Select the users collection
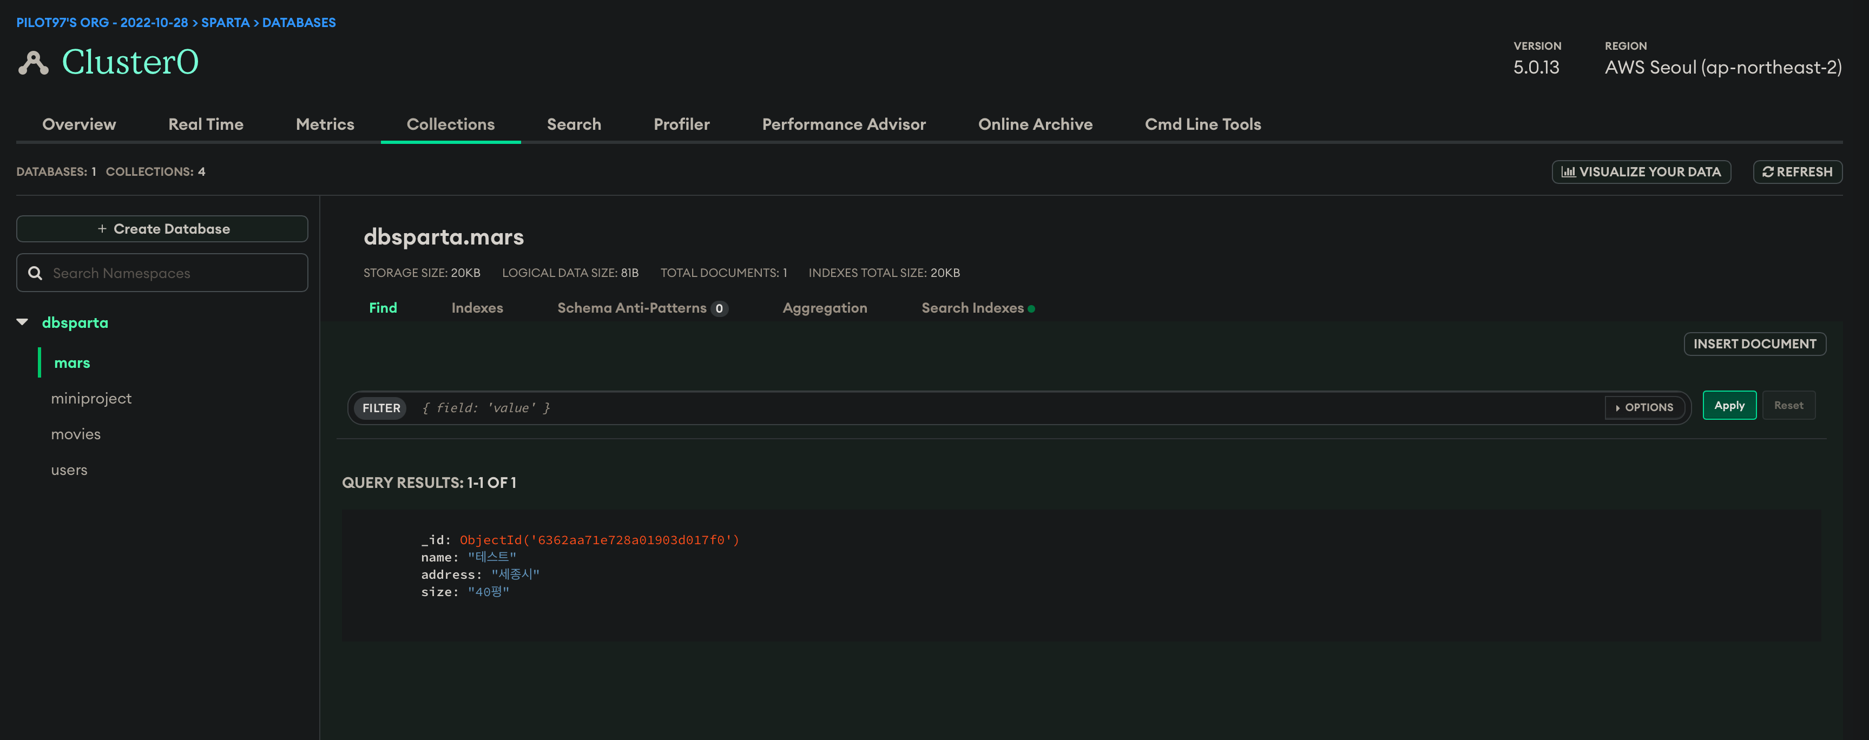1869x740 pixels. pyautogui.click(x=69, y=470)
